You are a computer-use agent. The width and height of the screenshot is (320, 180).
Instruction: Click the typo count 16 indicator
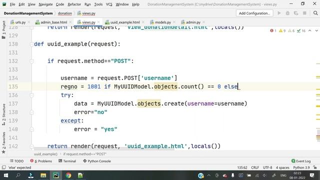click(x=301, y=31)
